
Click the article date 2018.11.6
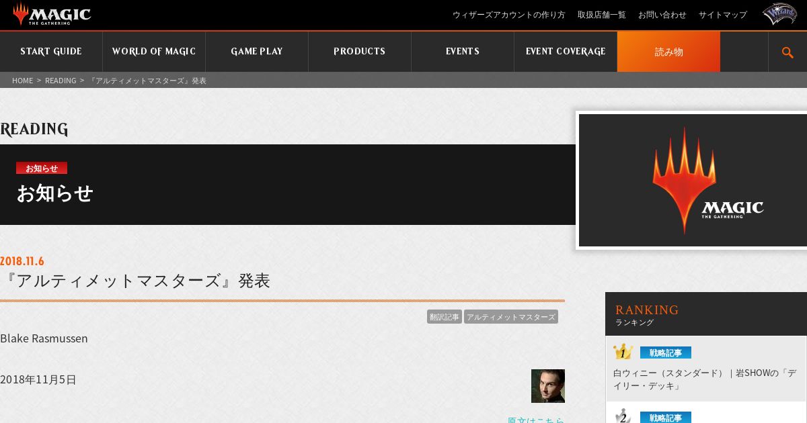(x=22, y=261)
